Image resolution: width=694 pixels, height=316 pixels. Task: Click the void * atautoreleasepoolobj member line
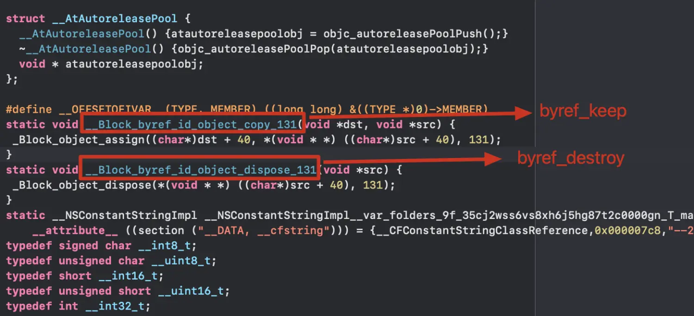[111, 64]
